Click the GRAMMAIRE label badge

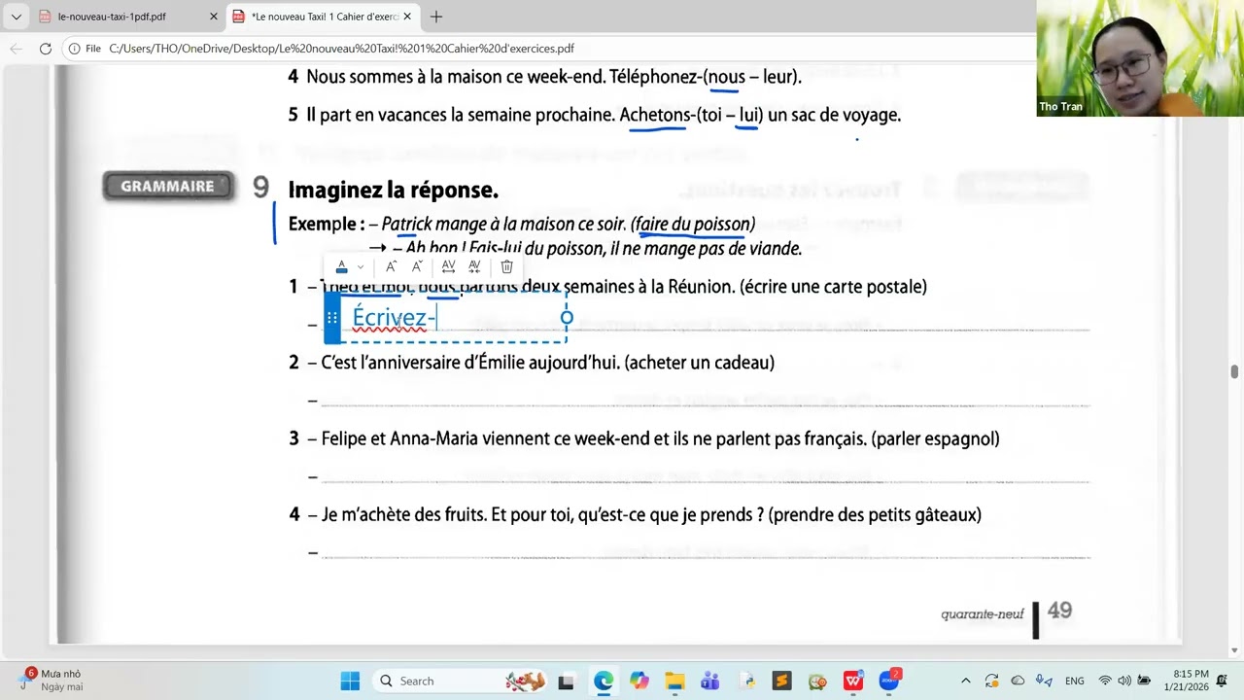click(x=168, y=187)
